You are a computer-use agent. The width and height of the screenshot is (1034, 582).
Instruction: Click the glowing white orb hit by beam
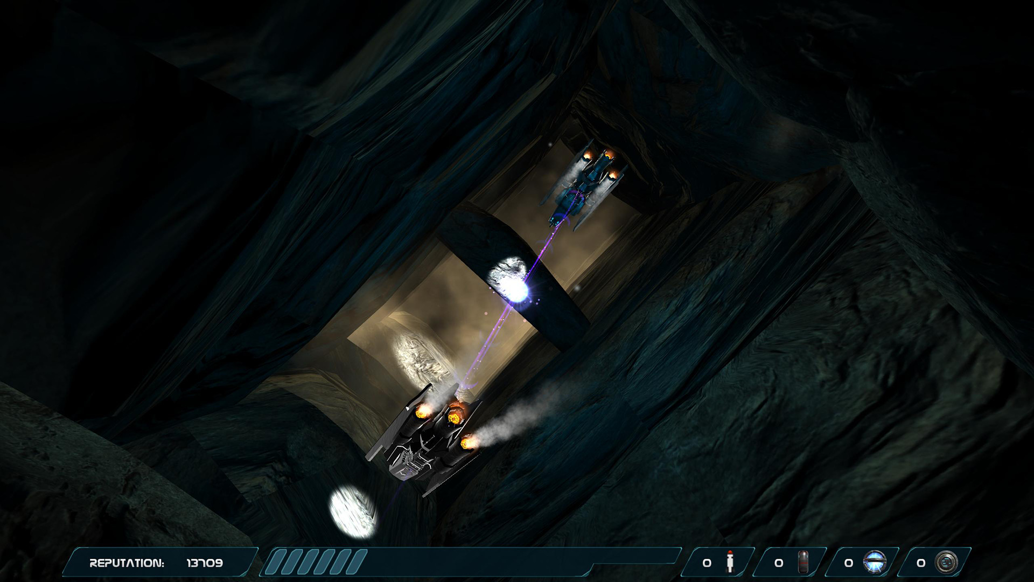pyautogui.click(x=509, y=280)
